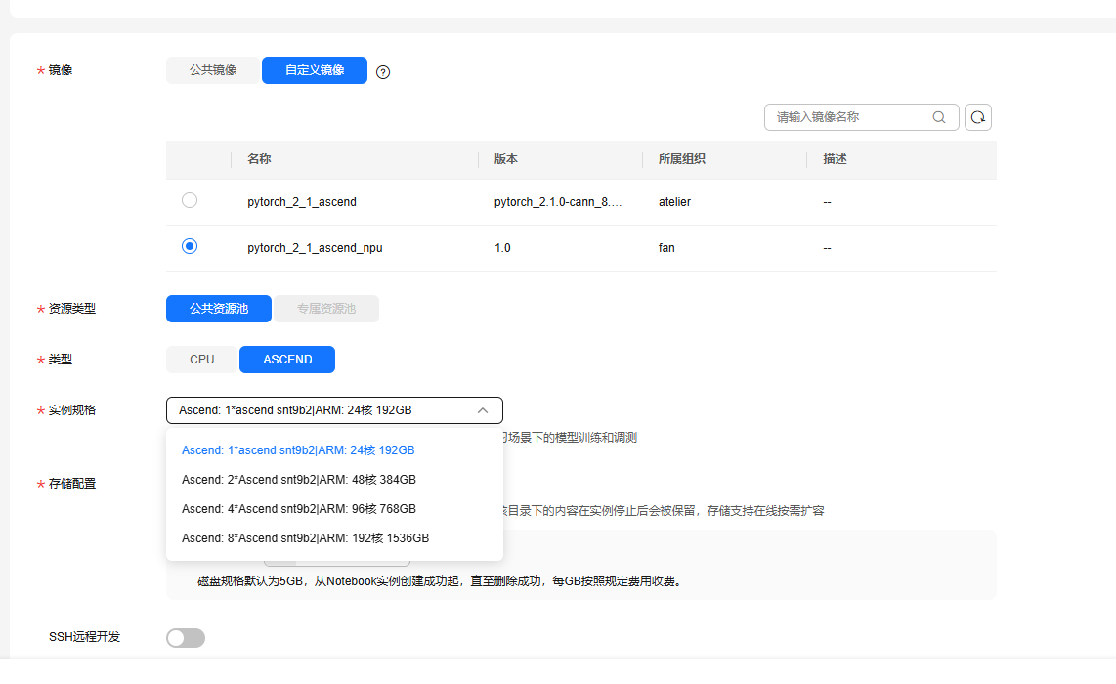Pick Ascend 1*ascend snt9b2 24核 192GB option
This screenshot has height=684, width=1116.
[x=298, y=450]
